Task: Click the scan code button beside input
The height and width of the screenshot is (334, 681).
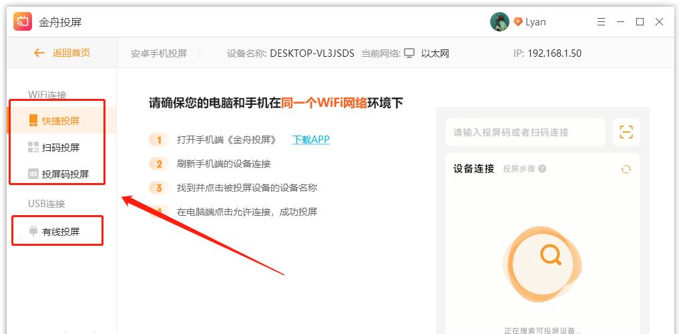Action: pos(626,132)
